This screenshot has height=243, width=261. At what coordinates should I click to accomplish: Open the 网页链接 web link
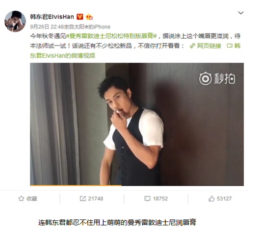209,46
